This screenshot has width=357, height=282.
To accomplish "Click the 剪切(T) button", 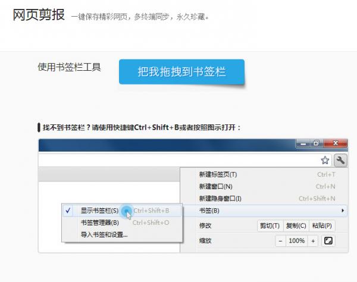I will pos(270,226).
